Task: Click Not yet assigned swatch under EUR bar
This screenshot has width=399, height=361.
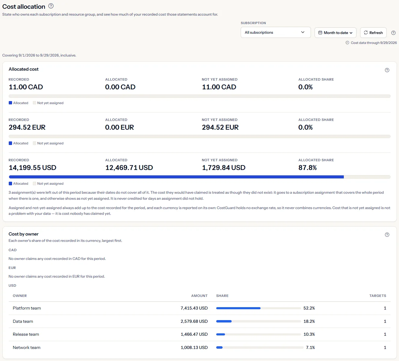Action: coord(34,143)
